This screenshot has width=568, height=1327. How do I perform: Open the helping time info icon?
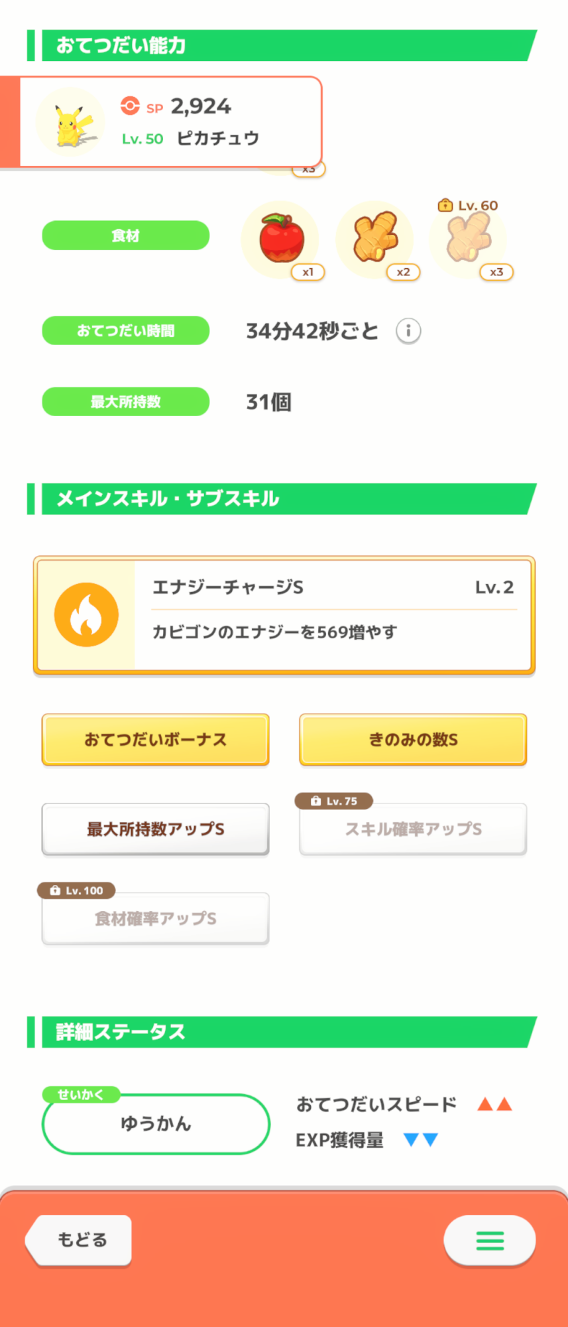(x=408, y=330)
